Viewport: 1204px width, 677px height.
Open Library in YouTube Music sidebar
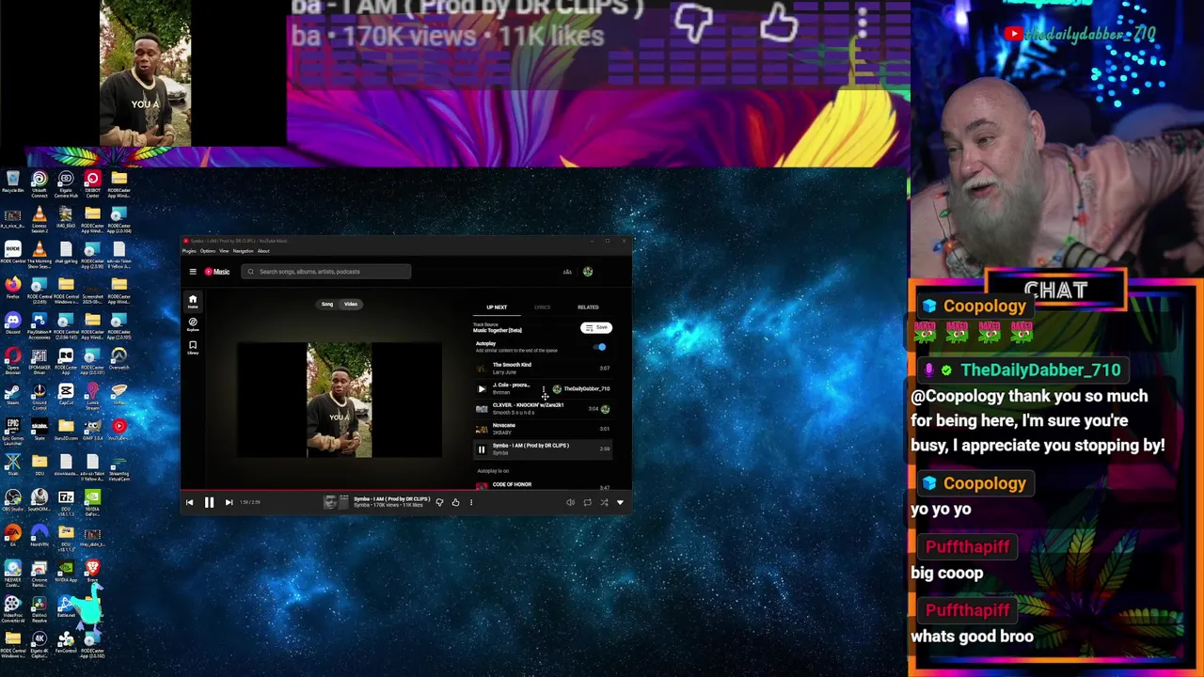coord(193,347)
